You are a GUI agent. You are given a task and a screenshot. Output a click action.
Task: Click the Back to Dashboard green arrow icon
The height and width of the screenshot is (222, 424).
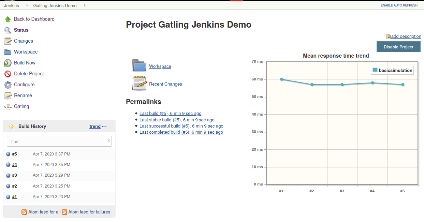tap(8, 19)
